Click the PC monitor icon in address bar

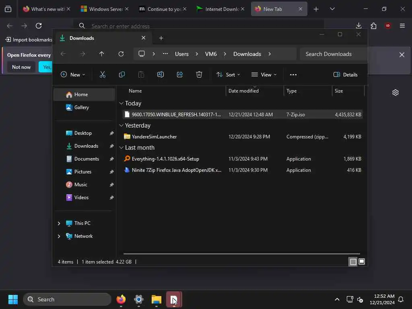click(142, 54)
